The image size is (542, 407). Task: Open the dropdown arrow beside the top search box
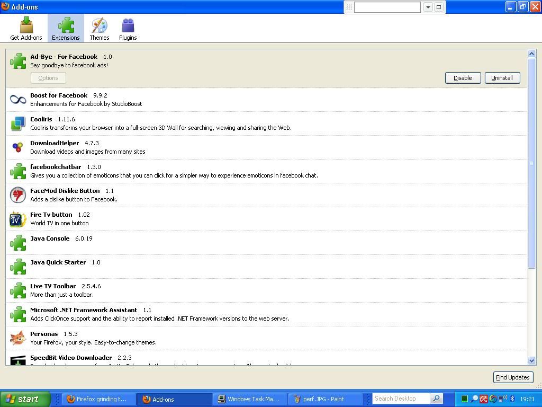(x=428, y=7)
